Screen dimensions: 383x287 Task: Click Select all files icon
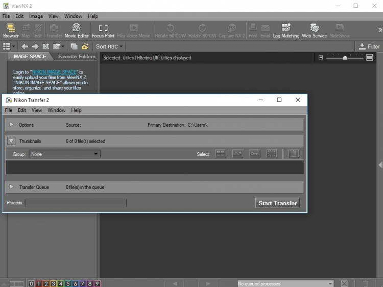(220, 154)
